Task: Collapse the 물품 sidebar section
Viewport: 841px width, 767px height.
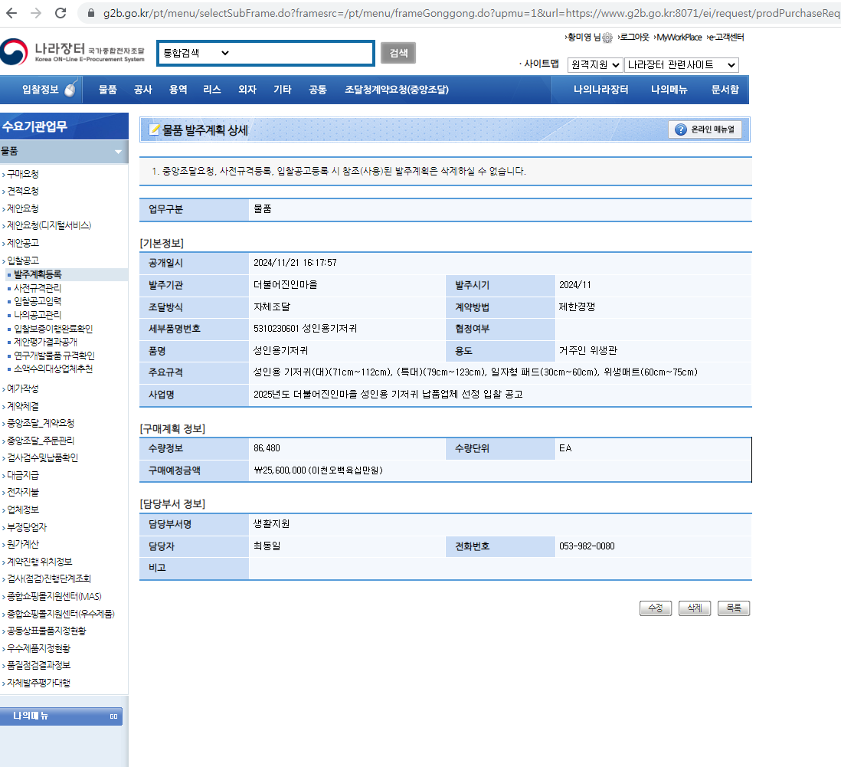Action: point(118,152)
